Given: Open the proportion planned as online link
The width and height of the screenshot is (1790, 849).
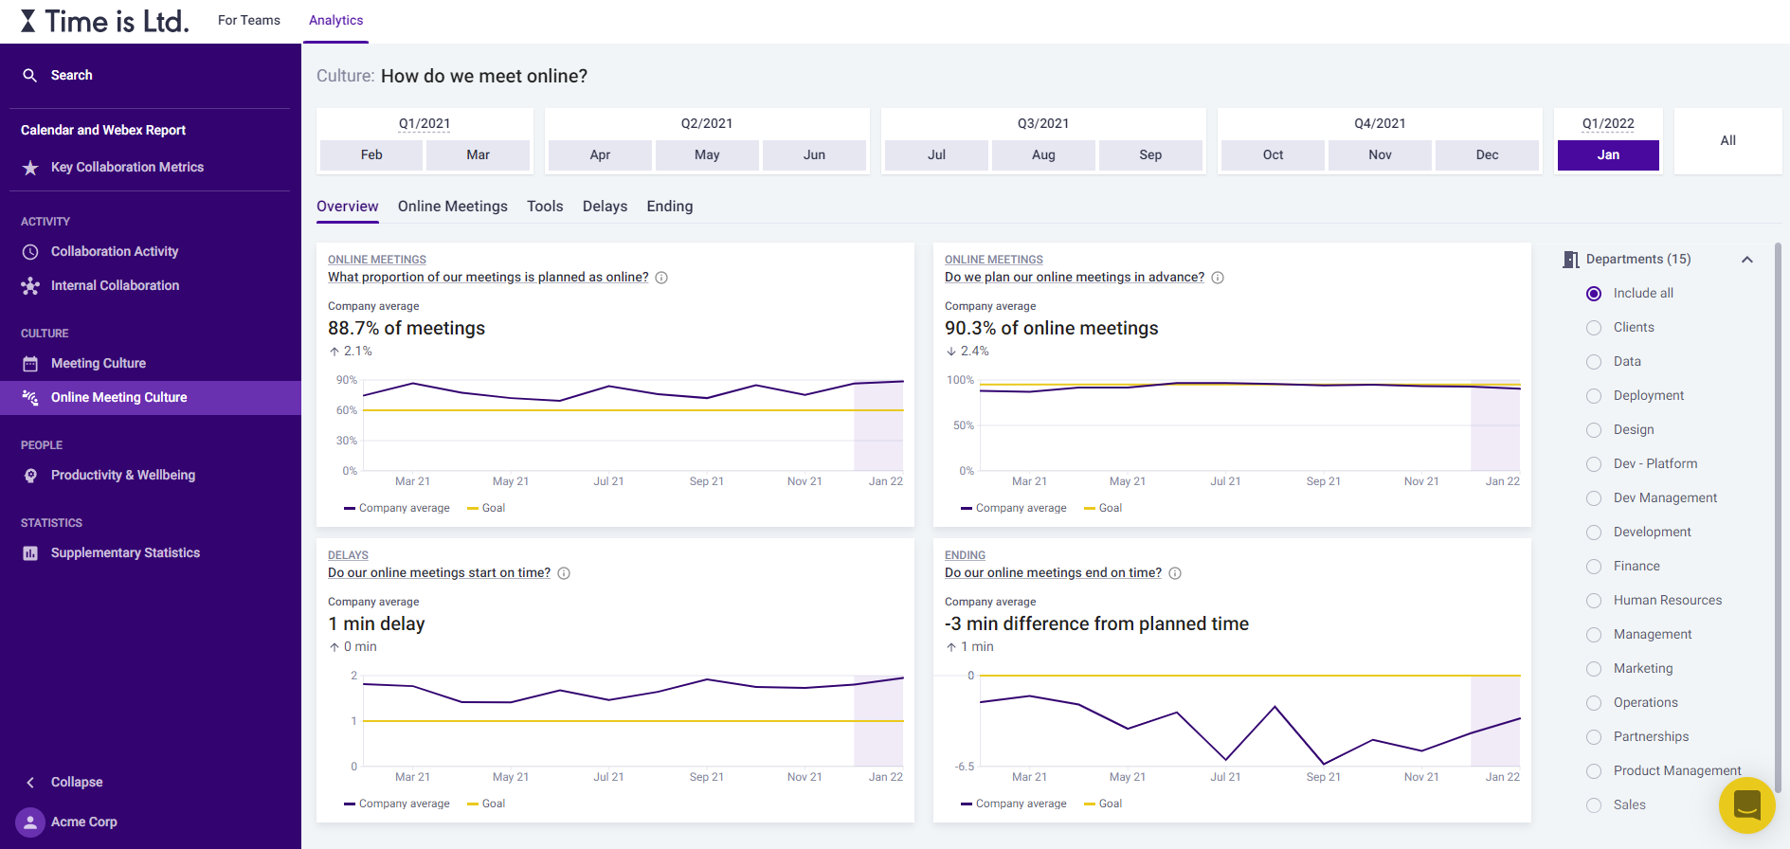Looking at the screenshot, I should (x=488, y=278).
